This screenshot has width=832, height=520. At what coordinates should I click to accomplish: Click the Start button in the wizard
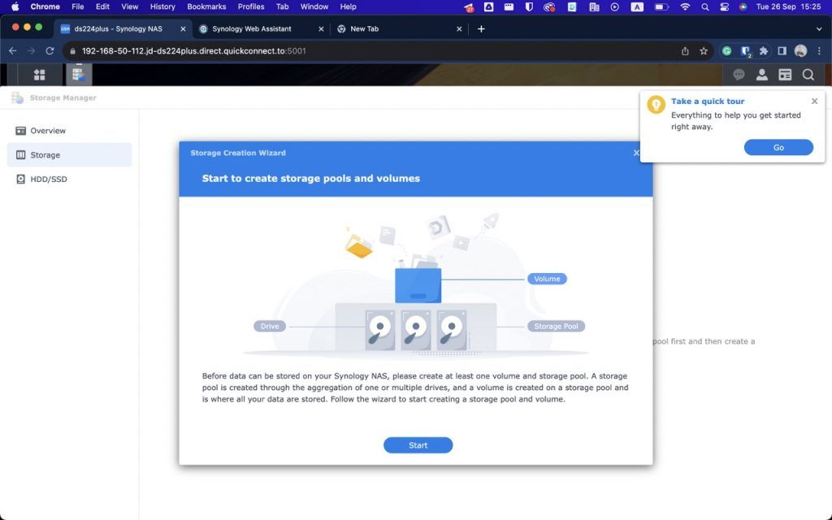click(418, 445)
